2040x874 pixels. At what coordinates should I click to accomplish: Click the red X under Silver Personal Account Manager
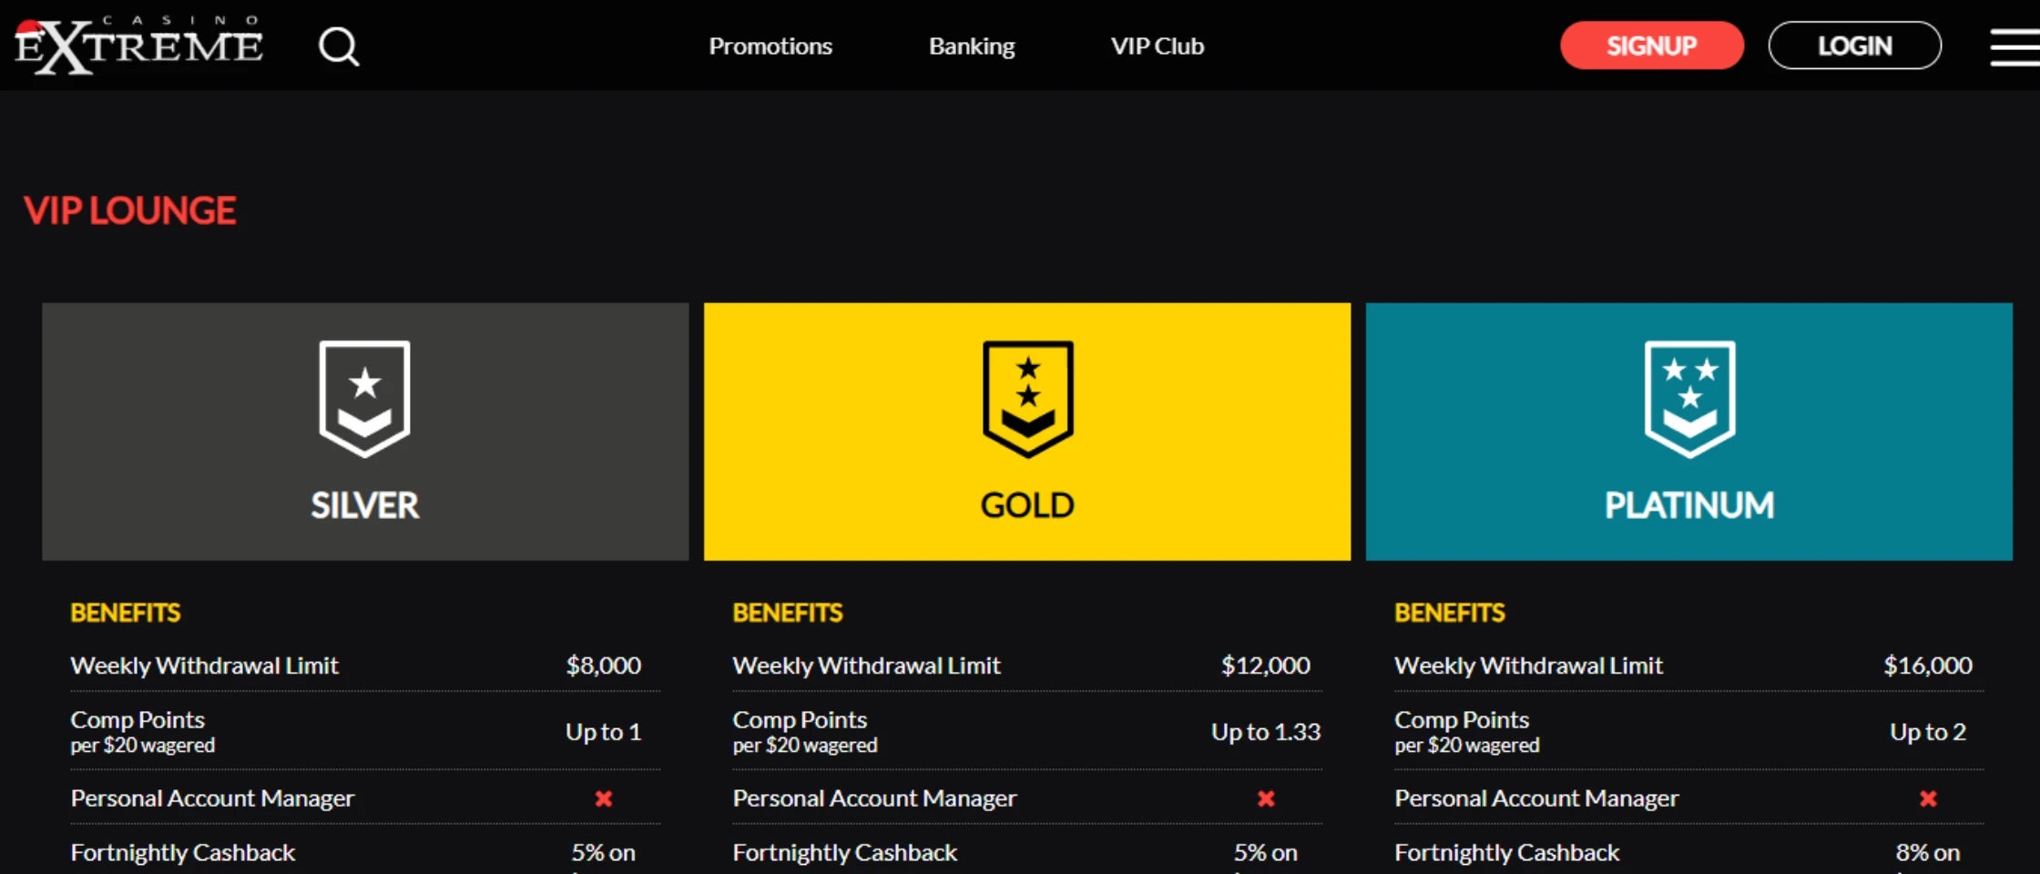604,798
